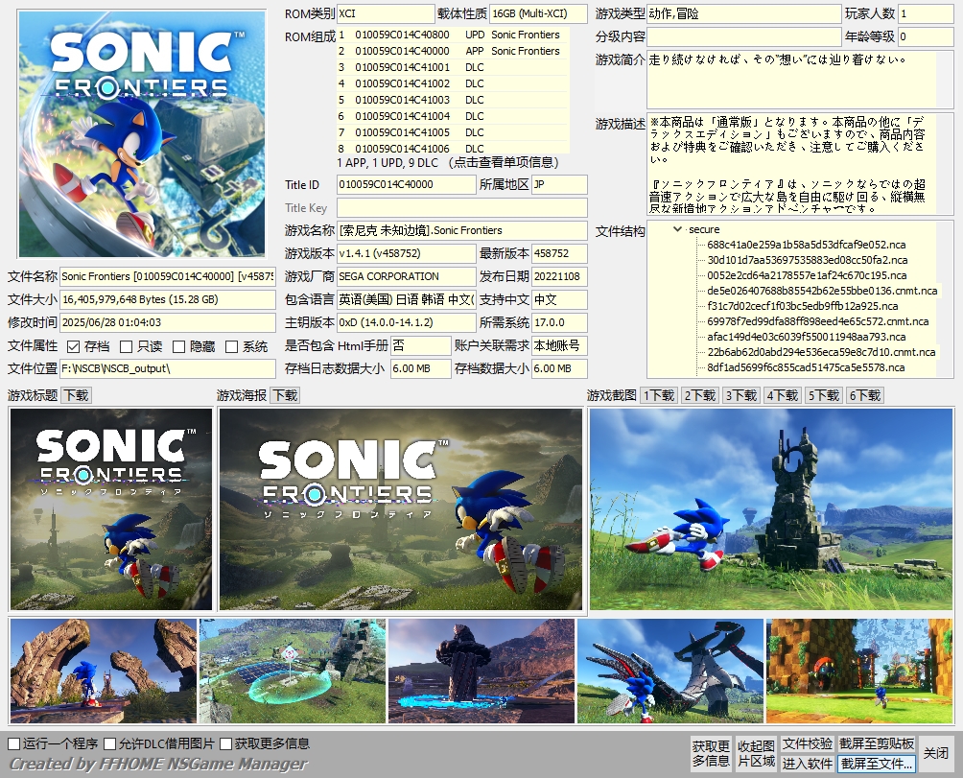Open the dark statue on blue glow screenshot

(x=481, y=671)
